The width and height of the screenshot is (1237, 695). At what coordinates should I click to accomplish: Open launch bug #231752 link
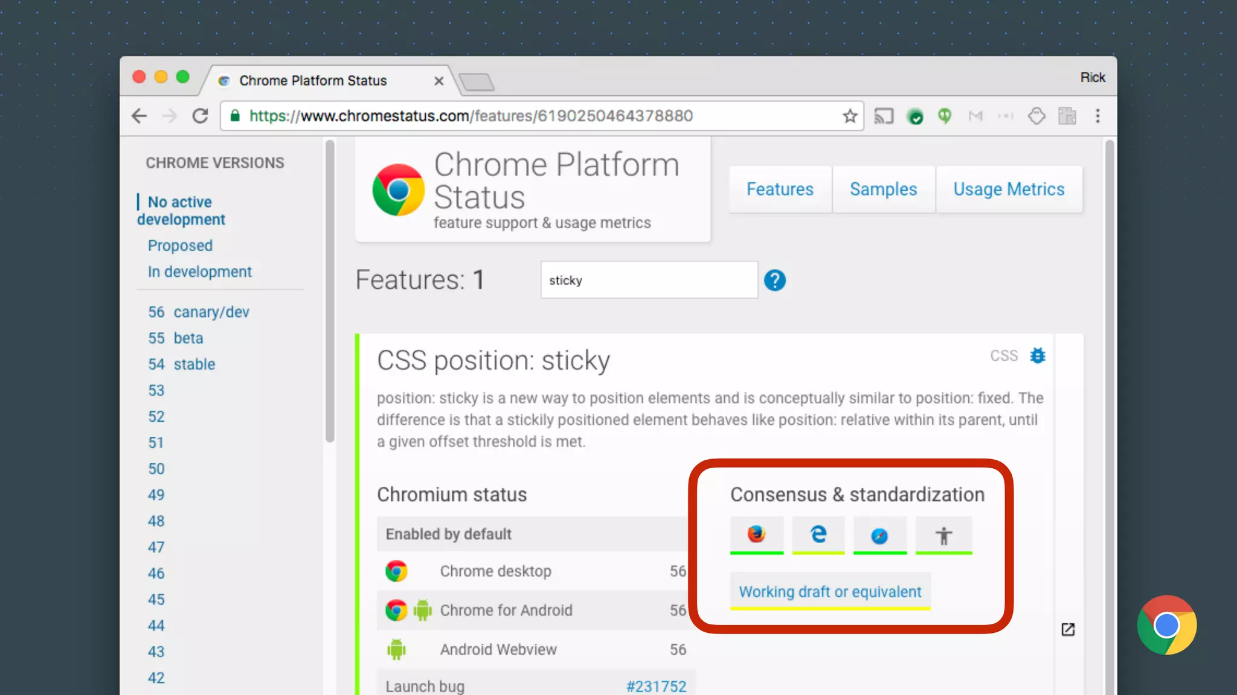click(656, 686)
